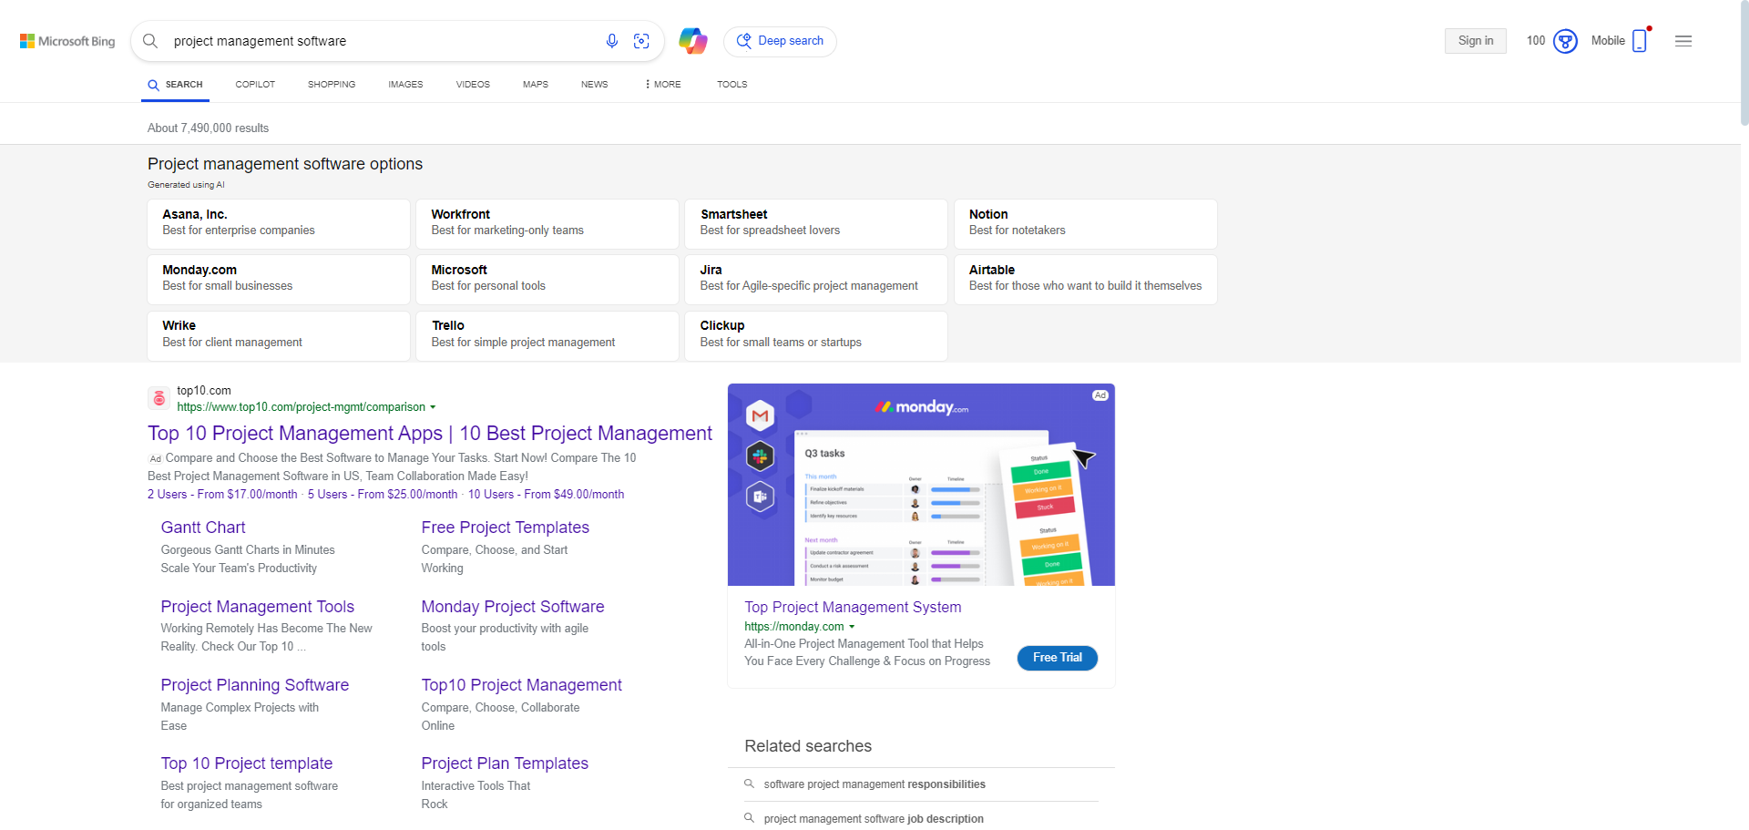Click the Mobile phone icon
Screen dimensions: 1749x830
coord(1641,41)
